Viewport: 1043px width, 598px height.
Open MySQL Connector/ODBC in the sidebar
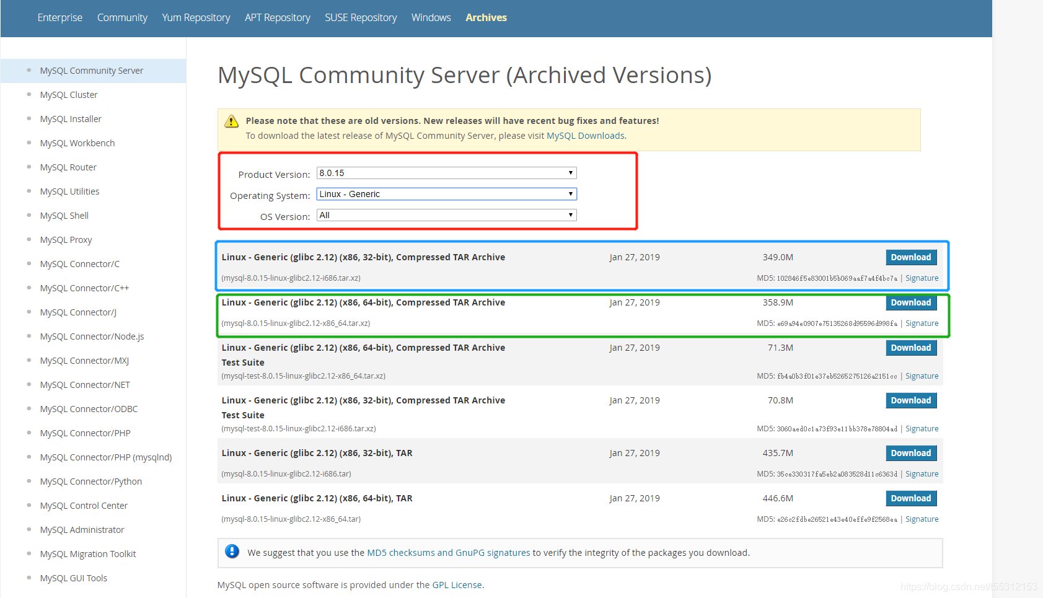pos(89,409)
